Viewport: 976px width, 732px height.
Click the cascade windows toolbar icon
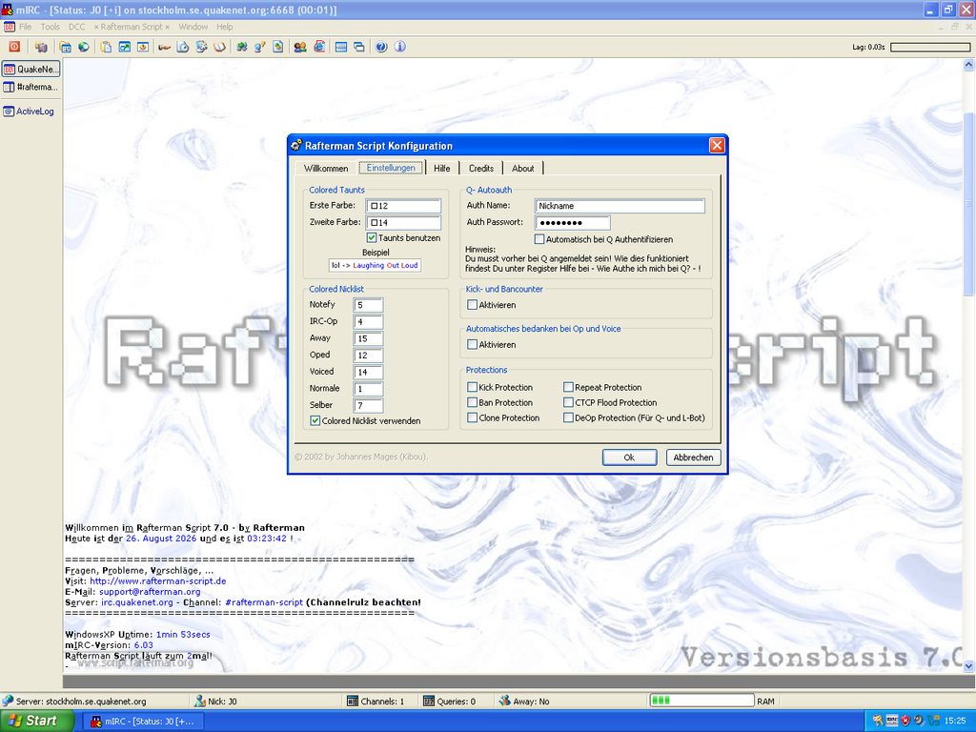(359, 47)
